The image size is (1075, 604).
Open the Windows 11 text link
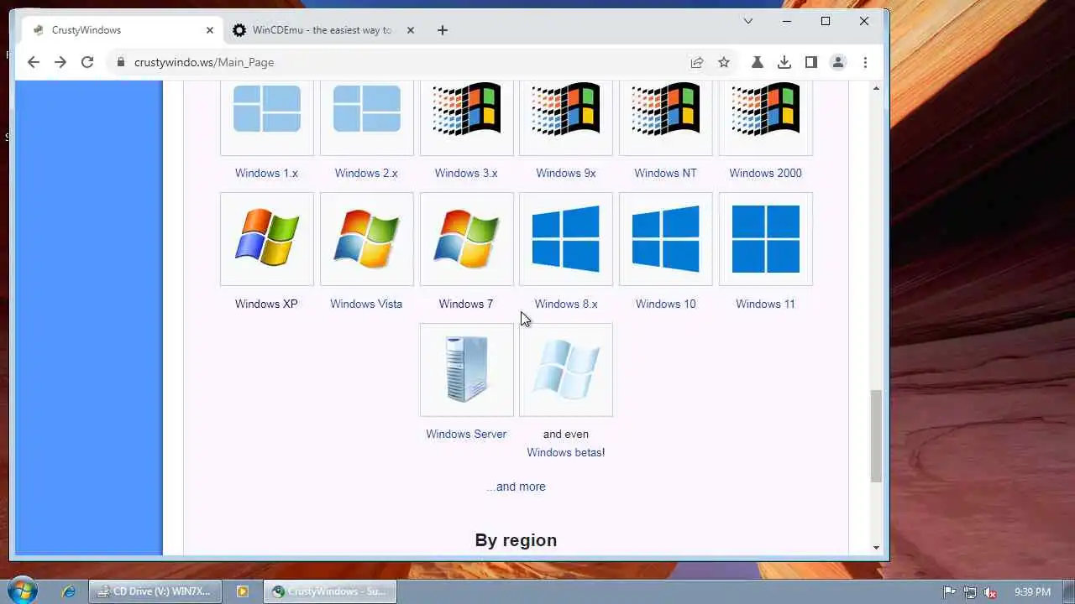[765, 304]
